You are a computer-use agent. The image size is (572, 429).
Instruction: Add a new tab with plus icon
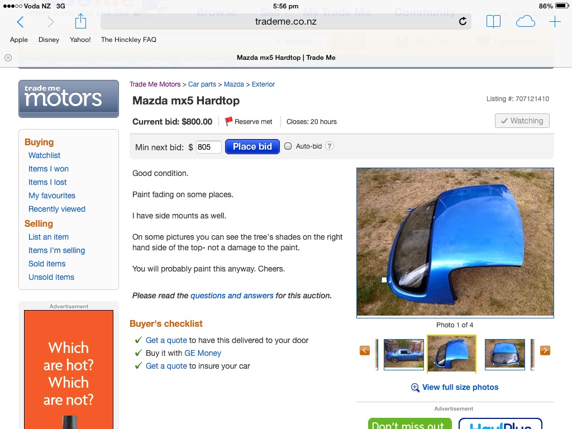click(x=555, y=22)
